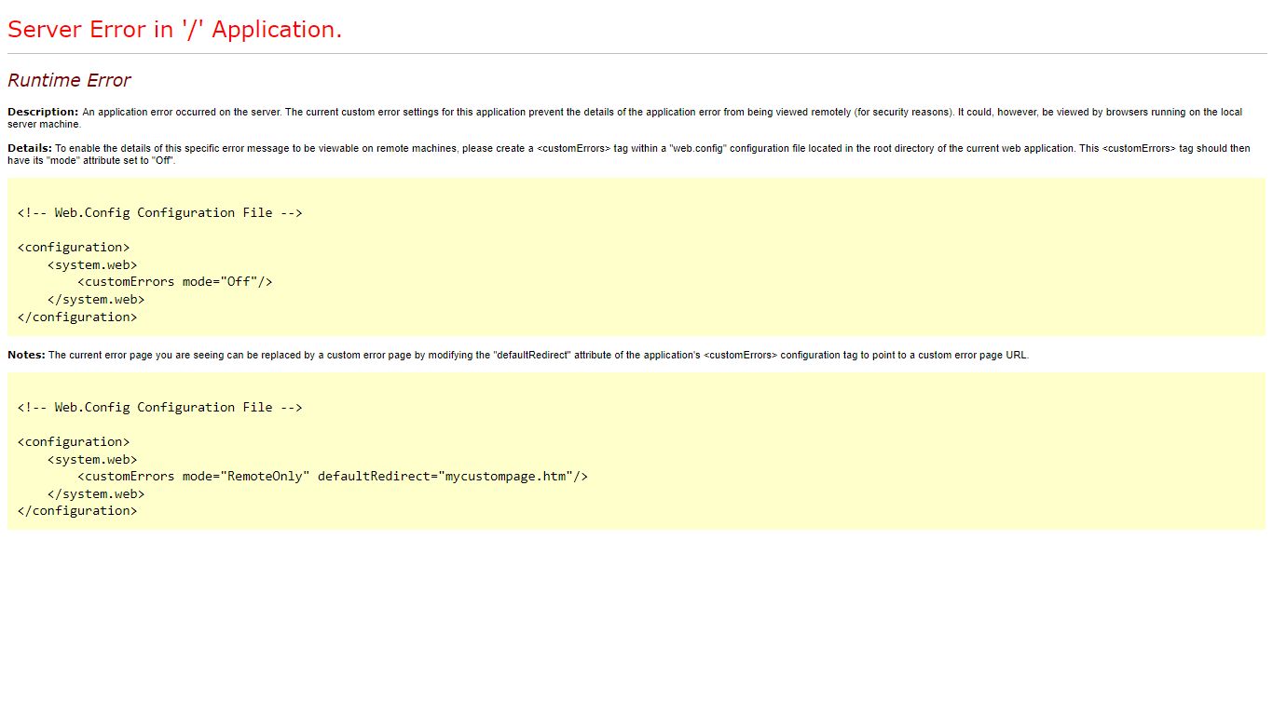The width and height of the screenshot is (1273, 715).
Task: Click the closing </configuration> tag in second code block
Action: coord(77,510)
